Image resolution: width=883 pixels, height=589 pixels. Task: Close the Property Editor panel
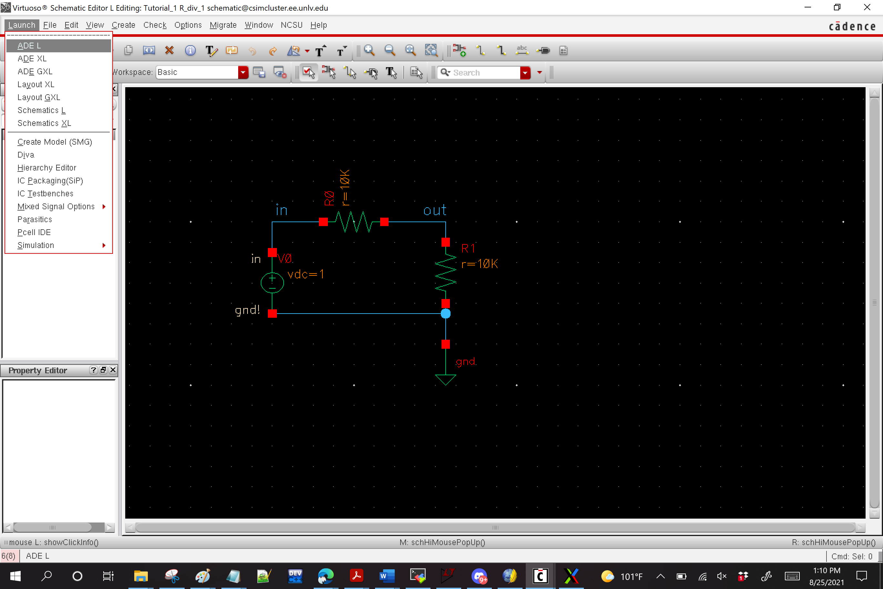click(113, 370)
